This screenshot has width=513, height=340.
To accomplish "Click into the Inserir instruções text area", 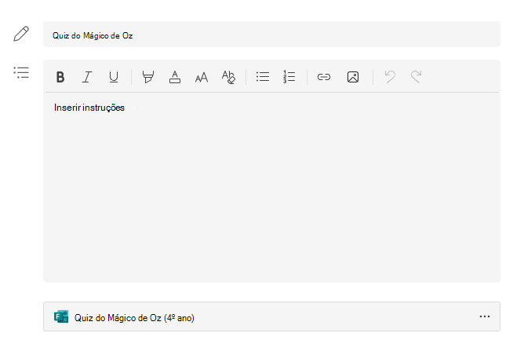I will click(x=271, y=187).
